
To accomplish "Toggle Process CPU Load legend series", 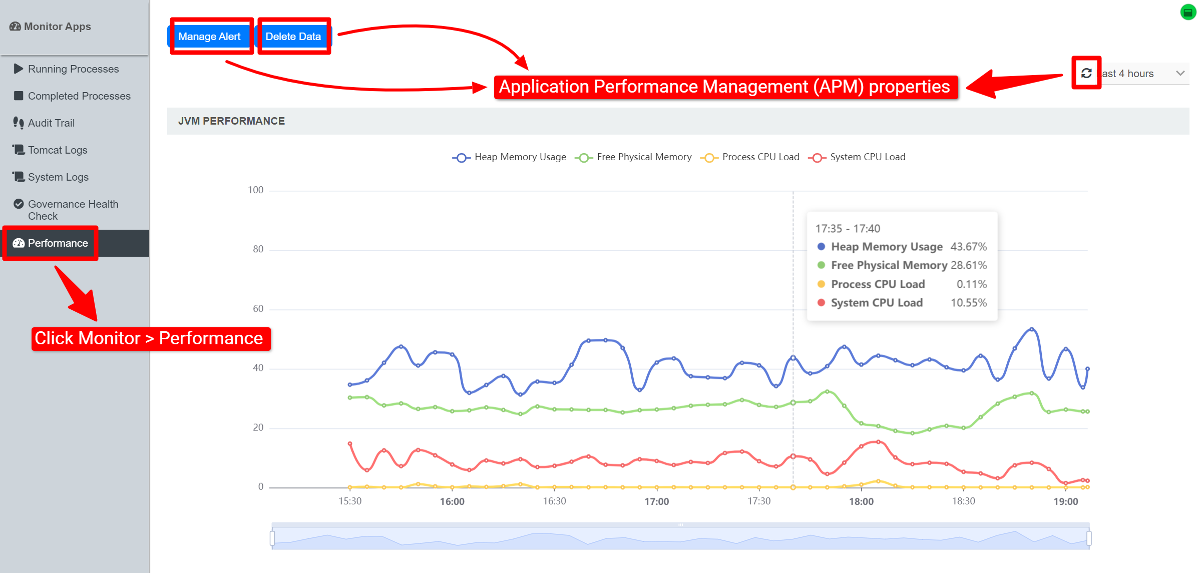I will [750, 157].
